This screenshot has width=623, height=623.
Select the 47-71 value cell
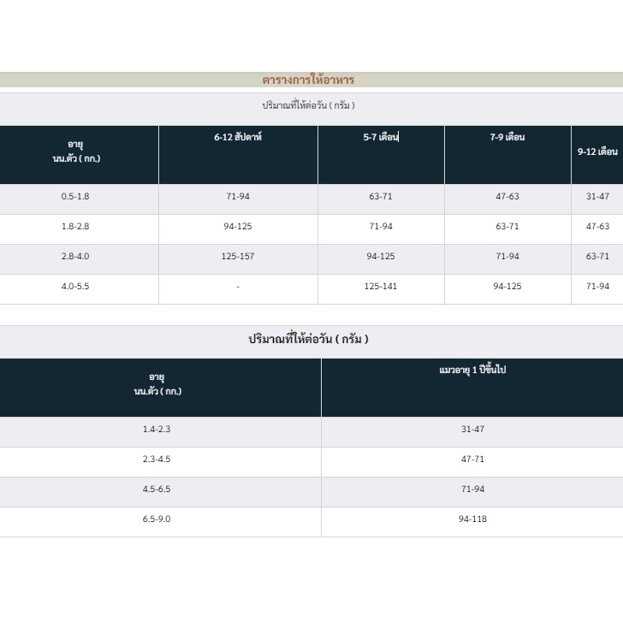472,460
